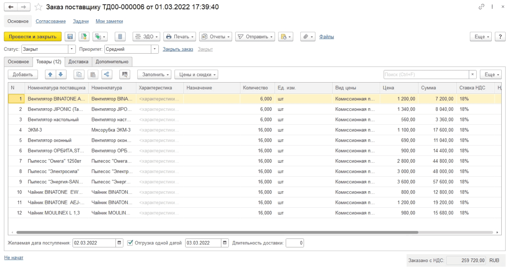Image resolution: width=511 pixels, height=271 pixels.
Task: Open the ЭДО dropdown menu
Action: point(146,37)
